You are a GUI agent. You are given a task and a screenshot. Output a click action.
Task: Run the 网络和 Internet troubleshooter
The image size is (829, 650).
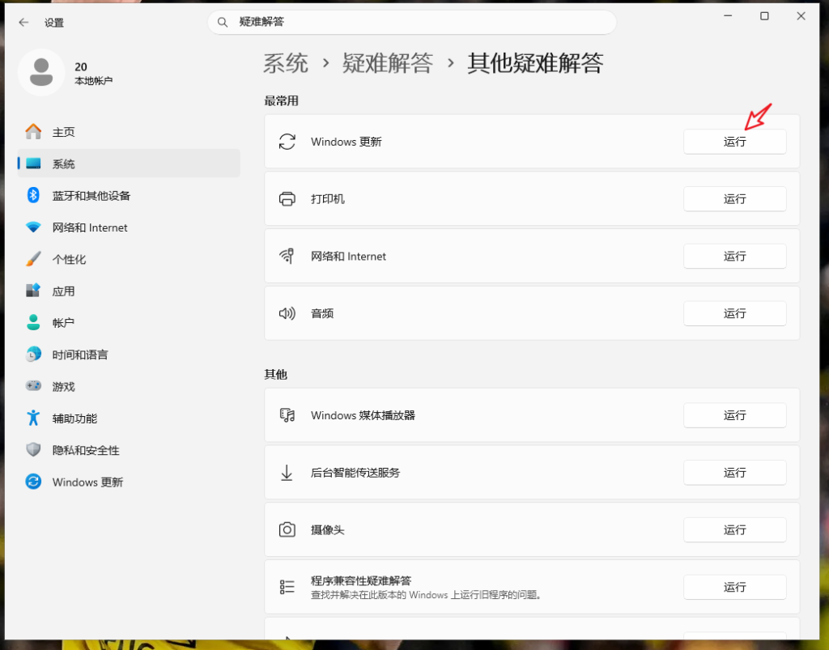point(734,256)
